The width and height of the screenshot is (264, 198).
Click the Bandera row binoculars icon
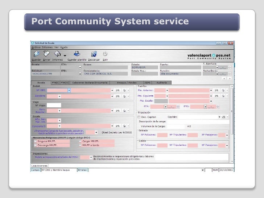point(118,96)
